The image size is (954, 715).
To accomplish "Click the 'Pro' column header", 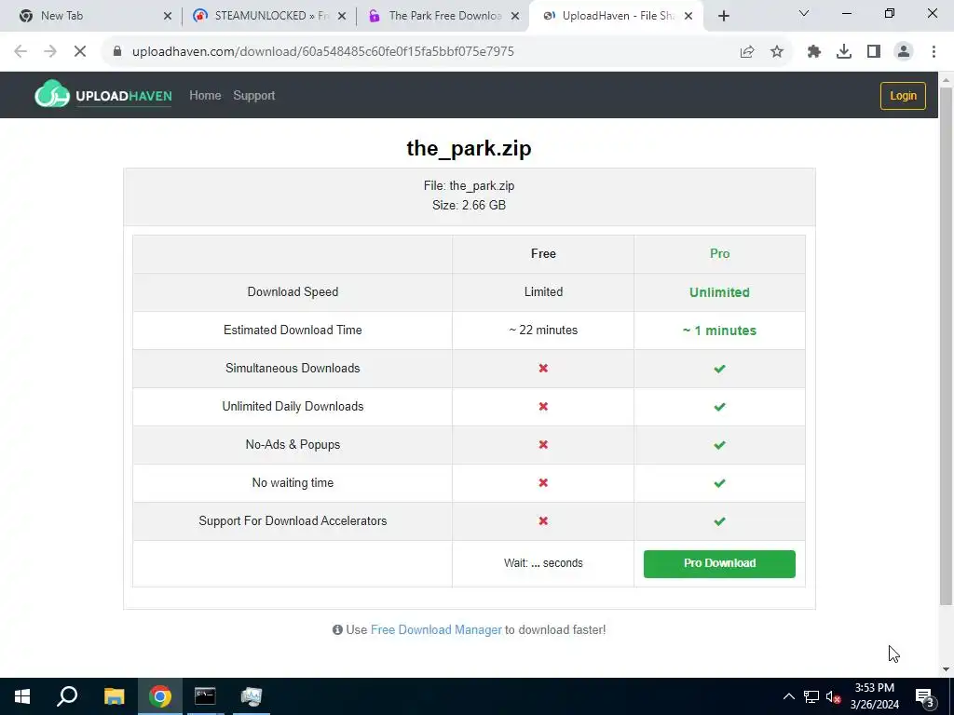I will [719, 253].
